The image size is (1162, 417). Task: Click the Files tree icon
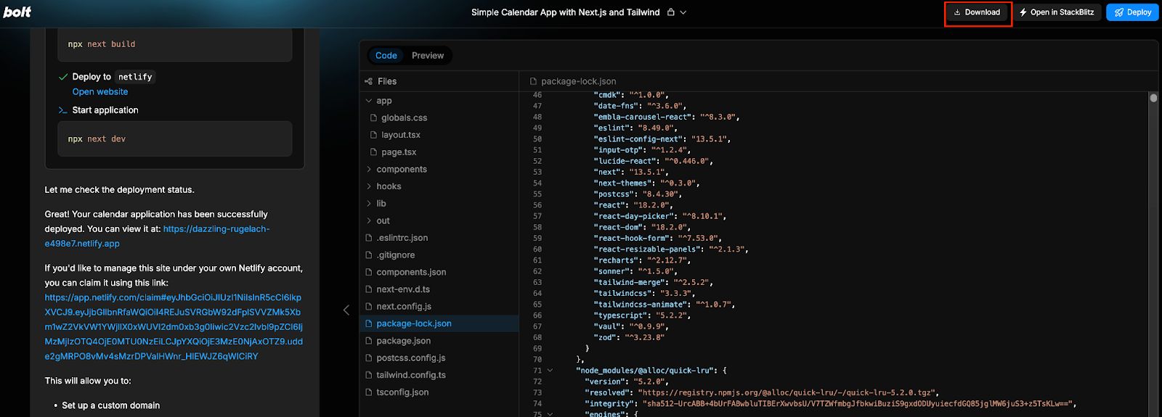368,81
